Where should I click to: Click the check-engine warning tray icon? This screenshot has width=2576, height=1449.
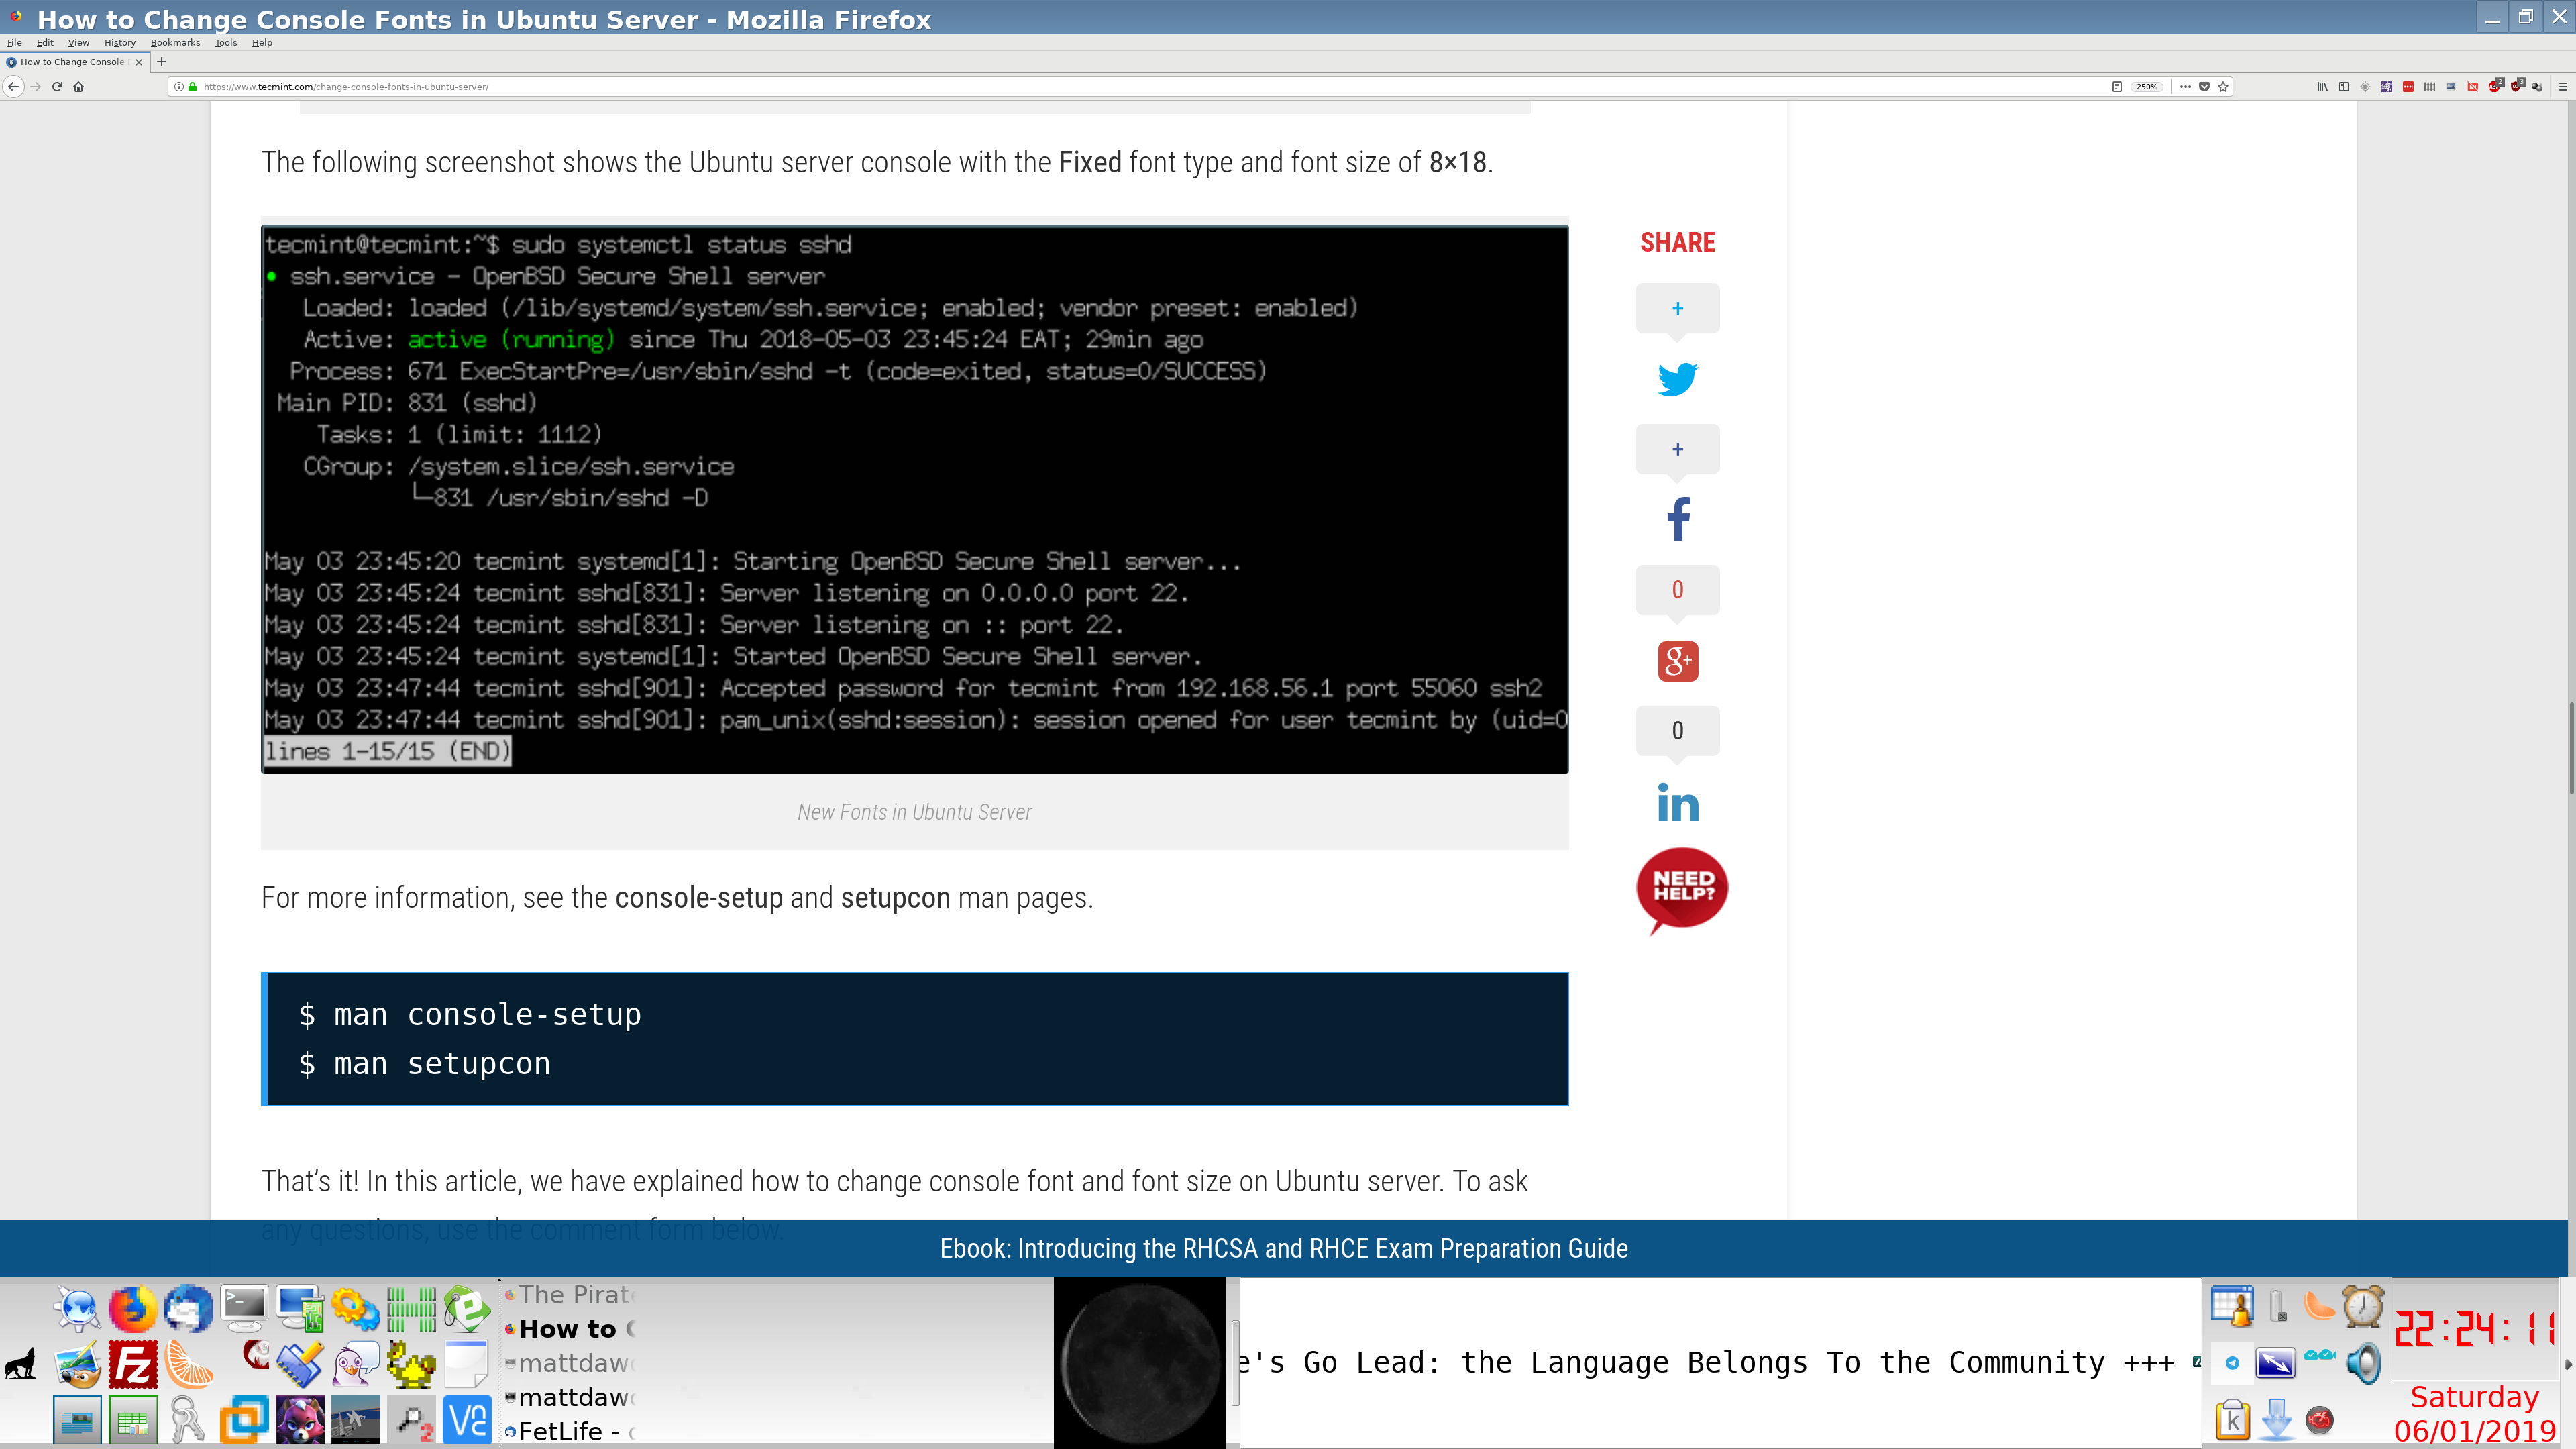point(2320,1420)
